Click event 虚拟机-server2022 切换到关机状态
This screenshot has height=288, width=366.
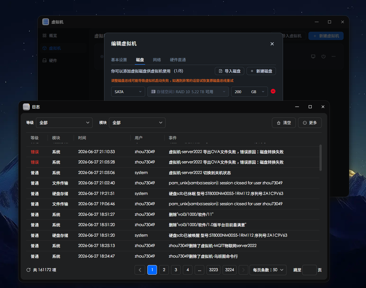click(x=200, y=173)
